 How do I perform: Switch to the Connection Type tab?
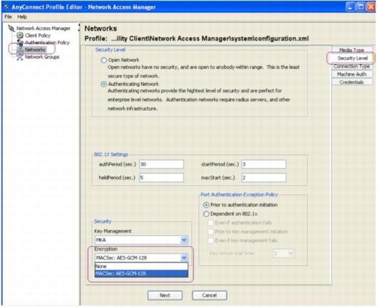coord(352,66)
